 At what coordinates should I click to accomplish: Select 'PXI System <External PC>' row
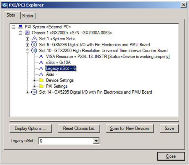pyautogui.click(x=48, y=27)
